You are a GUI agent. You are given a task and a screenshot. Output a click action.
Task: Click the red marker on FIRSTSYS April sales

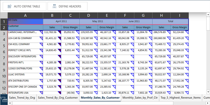click(x=59, y=62)
